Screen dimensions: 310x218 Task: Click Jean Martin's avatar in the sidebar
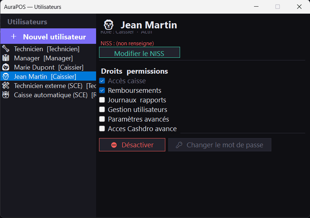click(x=6, y=76)
